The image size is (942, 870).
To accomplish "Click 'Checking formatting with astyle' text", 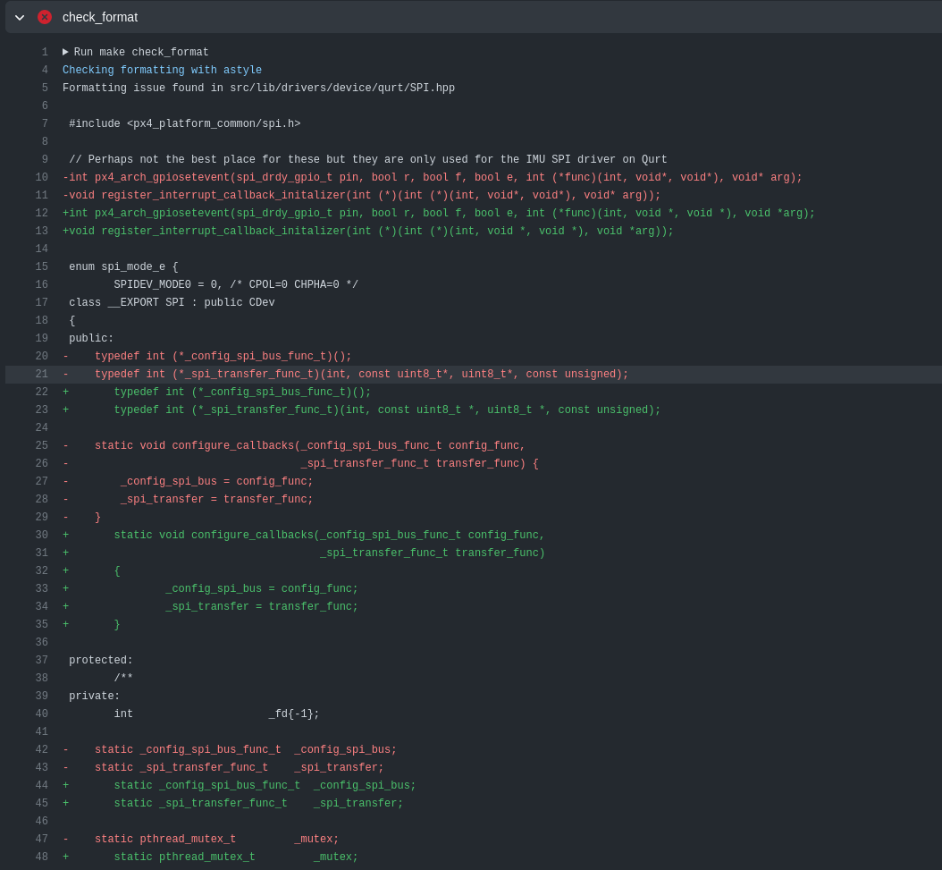I will (162, 70).
